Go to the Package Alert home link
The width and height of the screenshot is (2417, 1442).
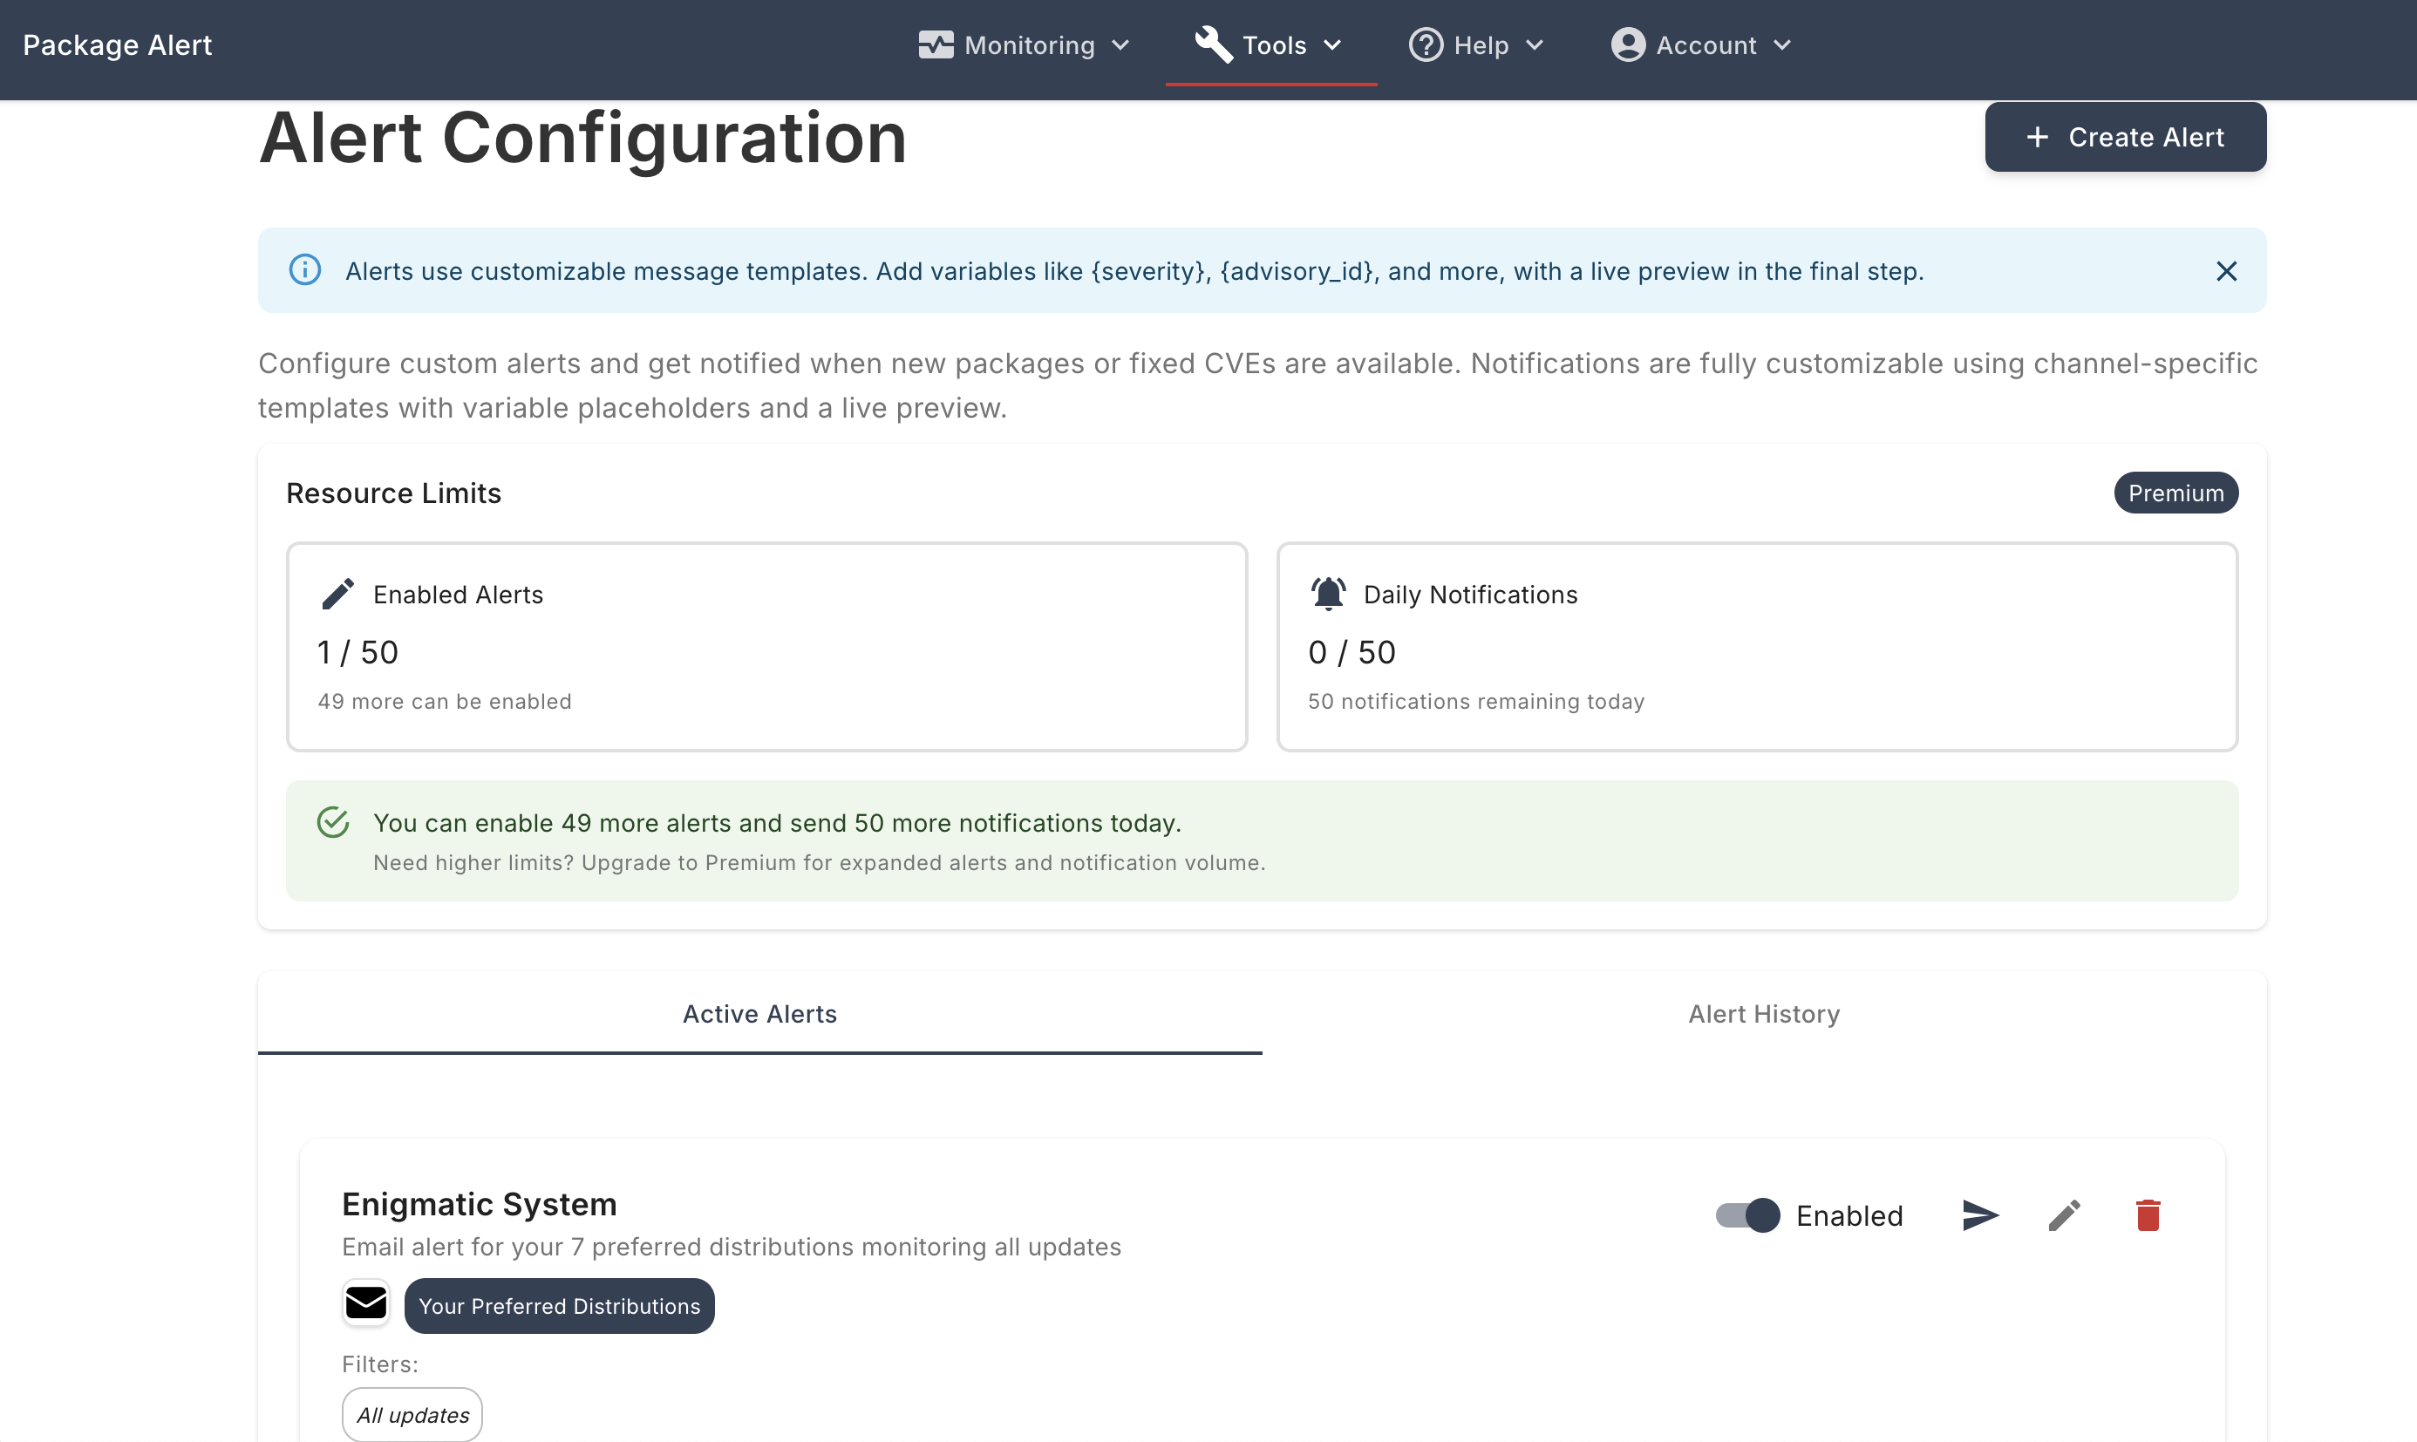point(118,44)
